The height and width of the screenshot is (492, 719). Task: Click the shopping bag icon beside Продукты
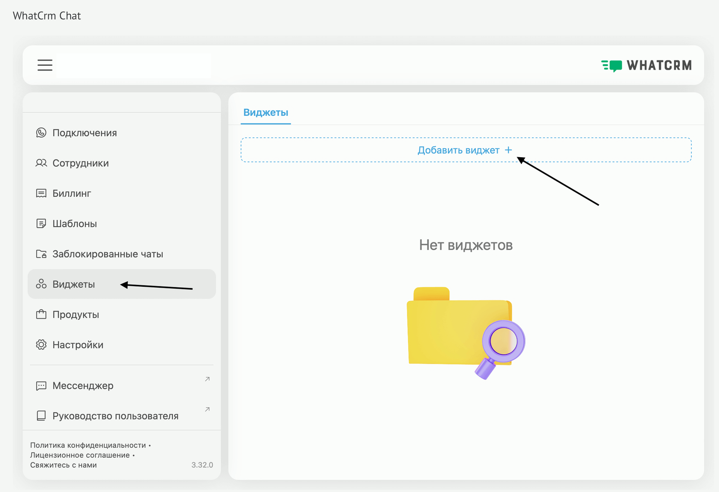tap(42, 314)
